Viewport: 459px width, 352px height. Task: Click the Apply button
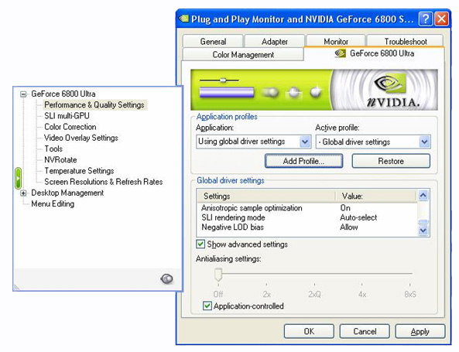(x=420, y=331)
